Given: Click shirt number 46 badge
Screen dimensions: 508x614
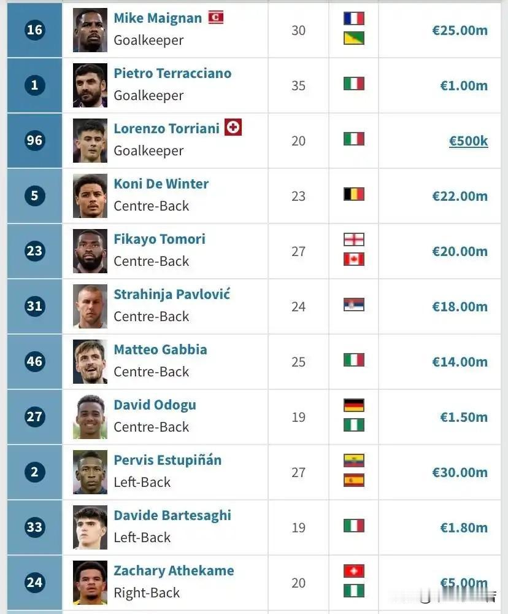Looking at the screenshot, I should click(x=34, y=361).
